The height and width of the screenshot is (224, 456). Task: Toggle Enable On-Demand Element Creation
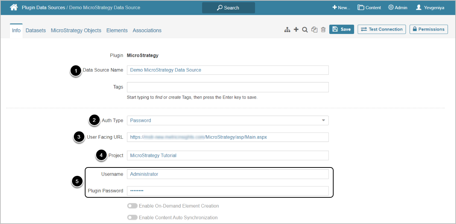point(132,206)
